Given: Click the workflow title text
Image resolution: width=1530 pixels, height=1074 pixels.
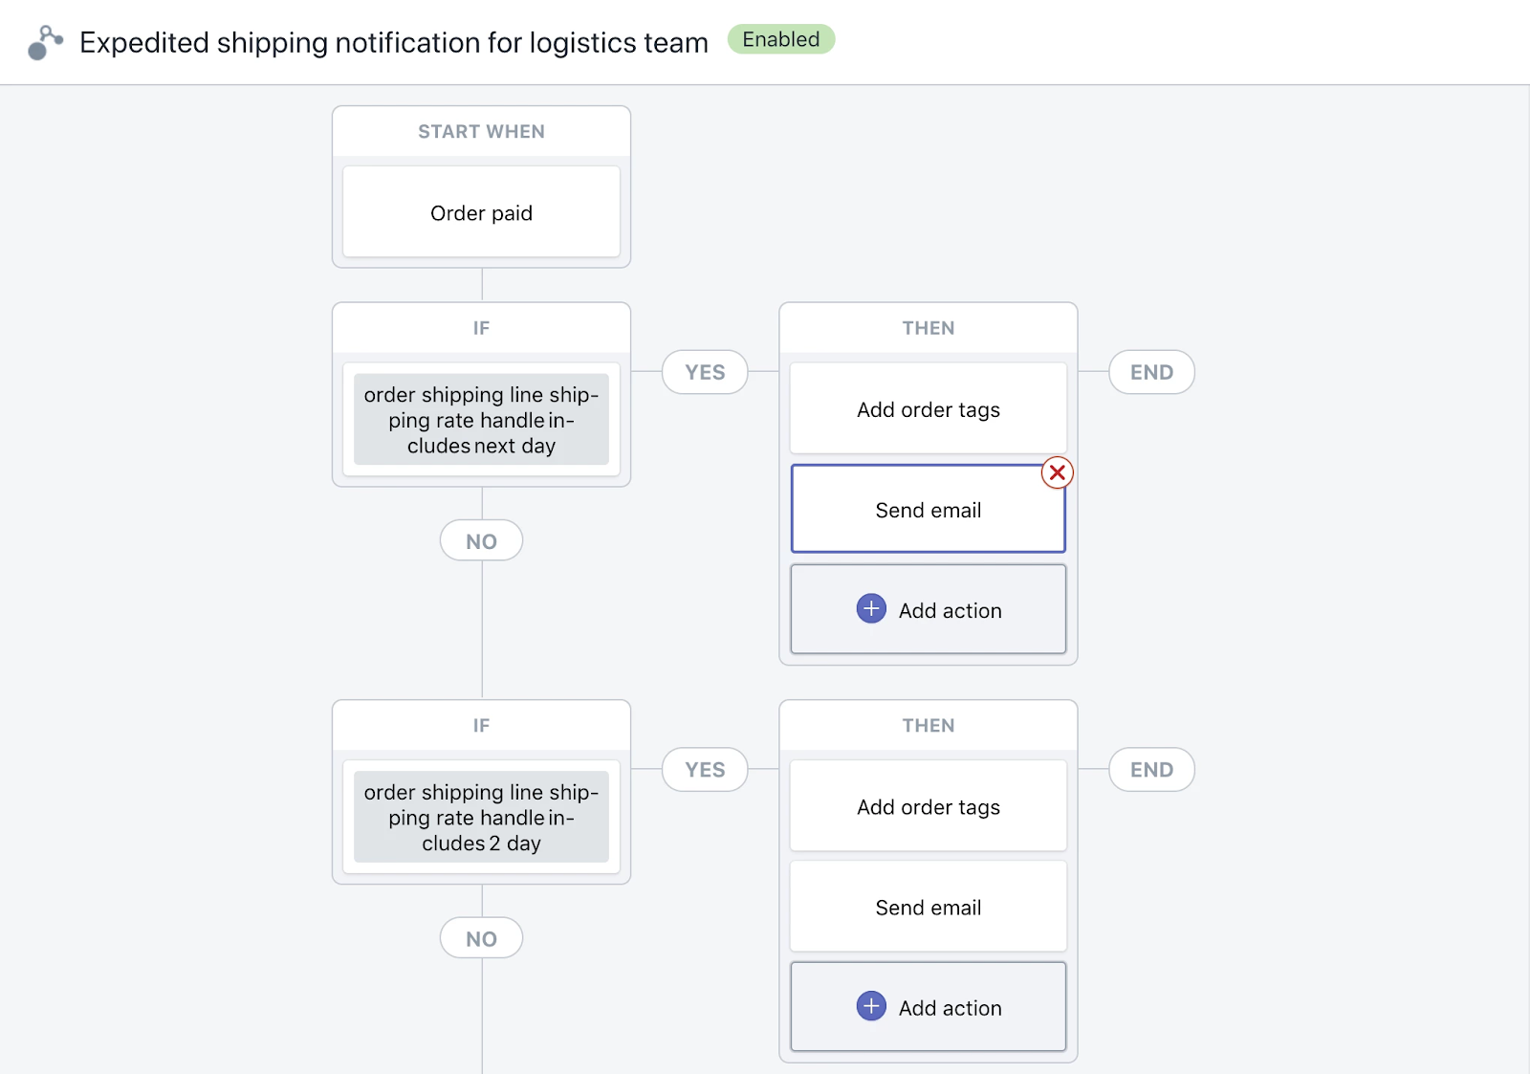Looking at the screenshot, I should [x=393, y=43].
